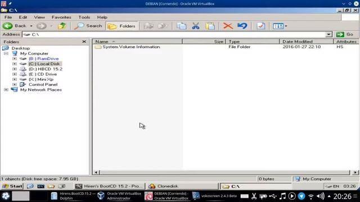Select Desktop in the folder tree

click(21, 48)
